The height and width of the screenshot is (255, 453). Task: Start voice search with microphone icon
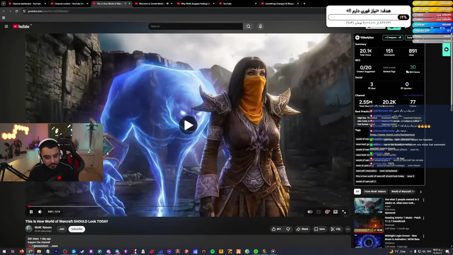[x=260, y=26]
